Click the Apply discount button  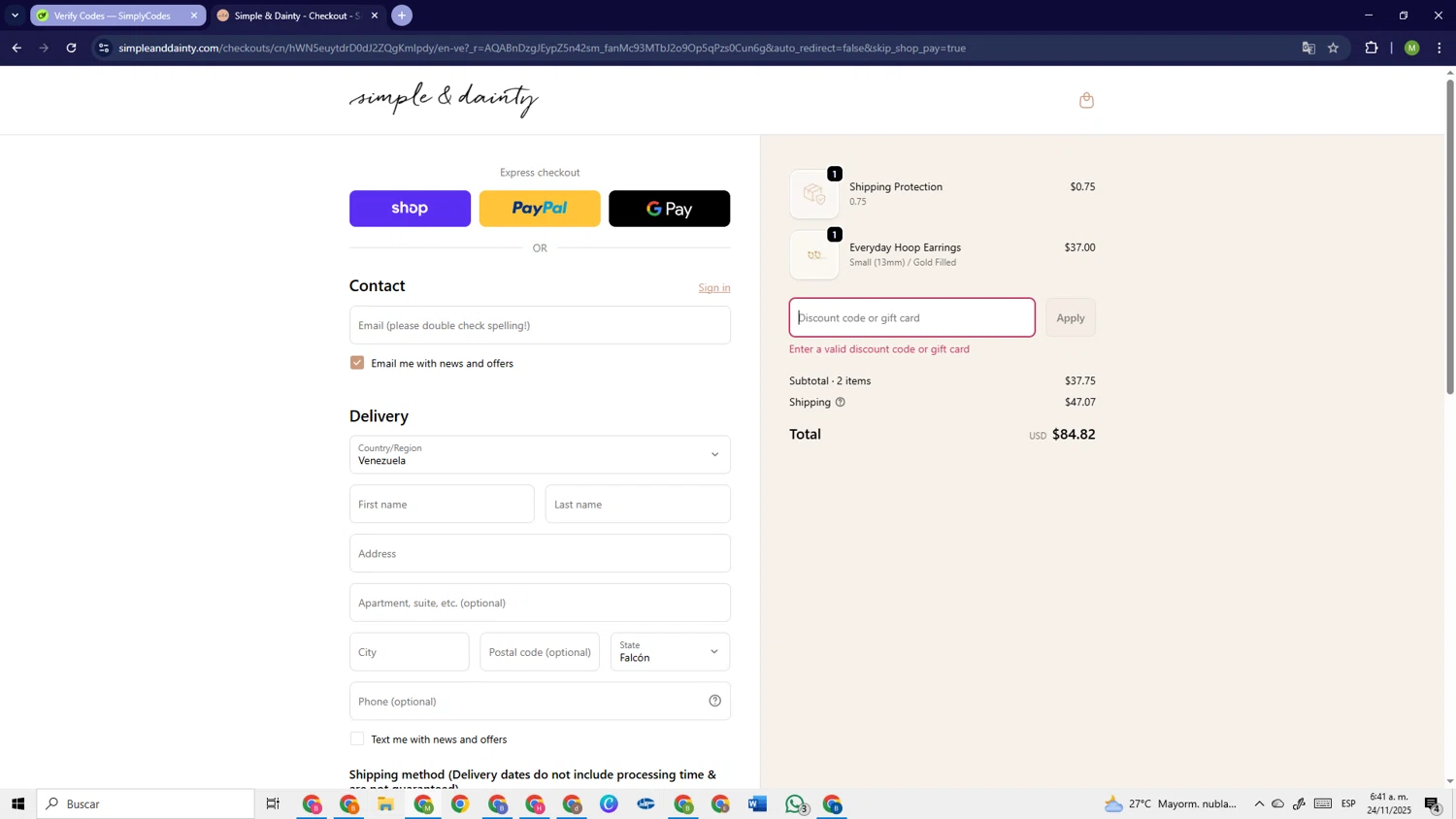point(1071,317)
